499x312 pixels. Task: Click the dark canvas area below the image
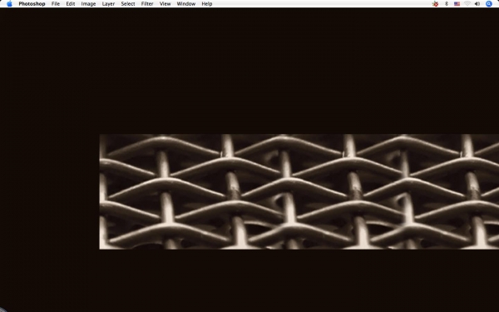click(x=249, y=280)
